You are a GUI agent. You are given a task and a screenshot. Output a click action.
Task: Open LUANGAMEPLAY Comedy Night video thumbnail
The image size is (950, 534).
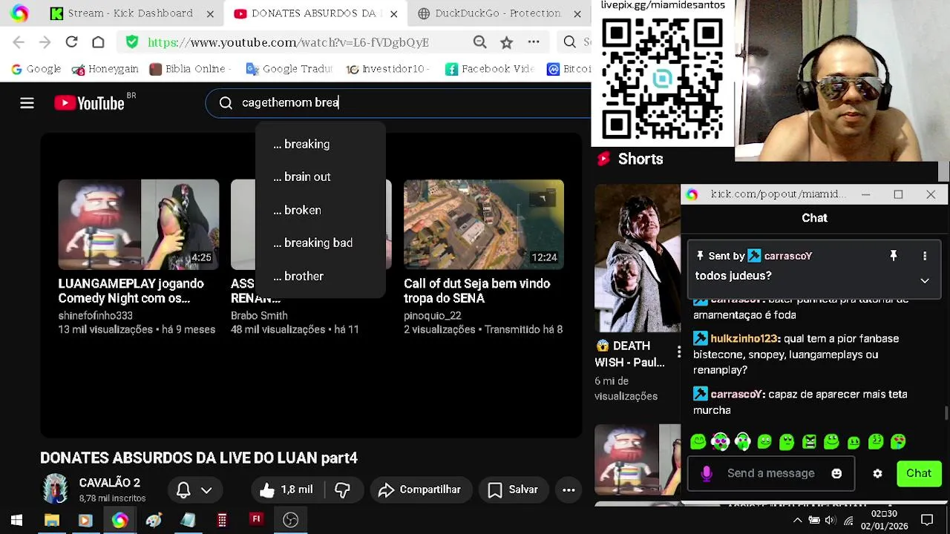(x=139, y=224)
